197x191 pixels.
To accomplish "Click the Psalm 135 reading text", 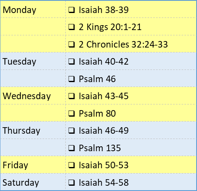I will click(x=100, y=148).
